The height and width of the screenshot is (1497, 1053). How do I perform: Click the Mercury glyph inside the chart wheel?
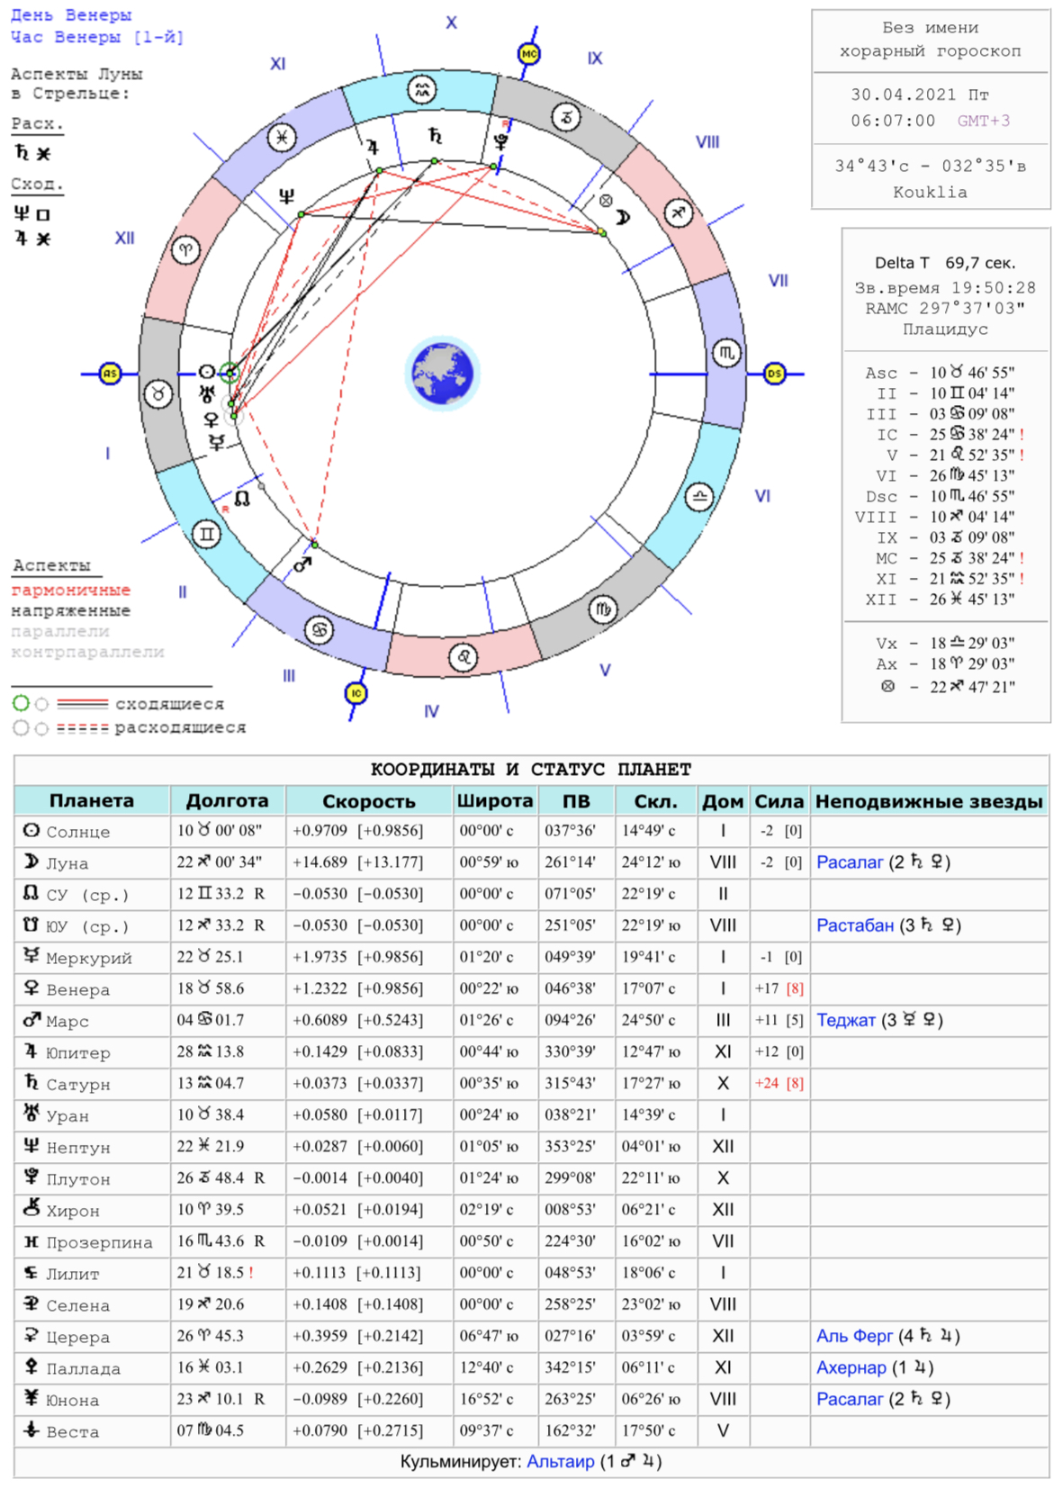217,441
